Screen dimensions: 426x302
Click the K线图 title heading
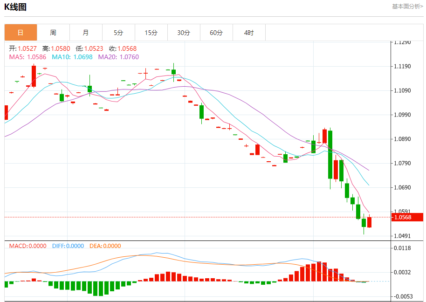15,7
